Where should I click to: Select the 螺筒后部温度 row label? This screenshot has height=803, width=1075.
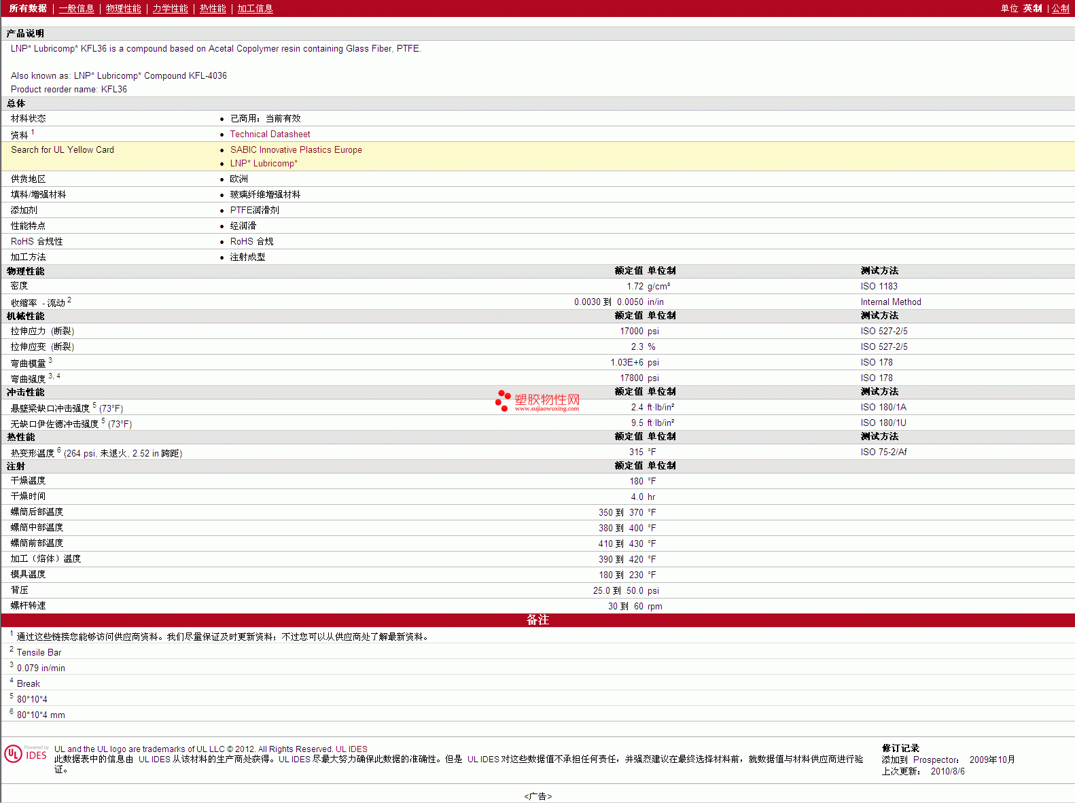click(x=37, y=512)
